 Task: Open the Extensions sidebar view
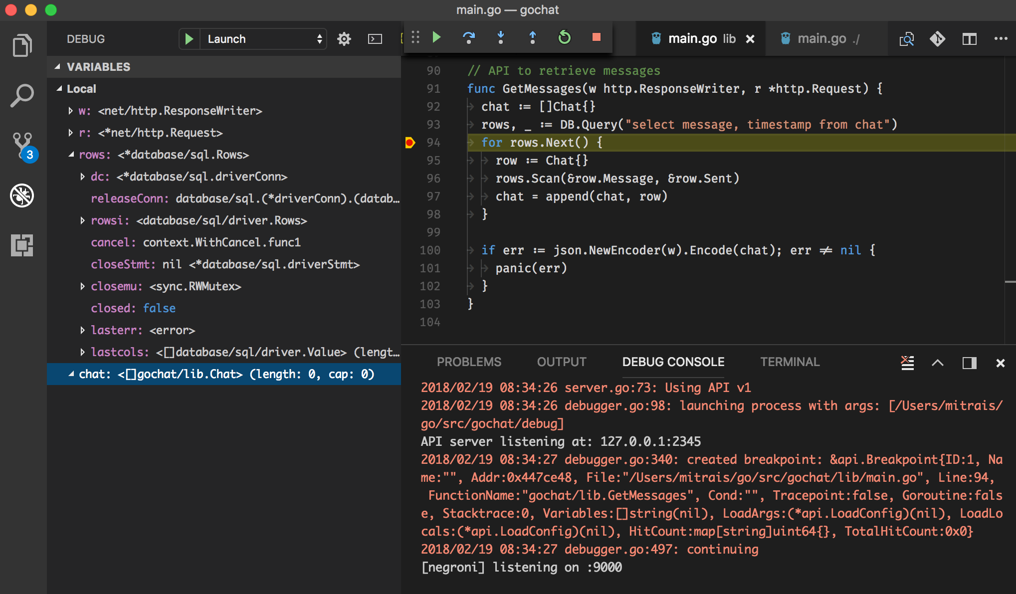pyautogui.click(x=22, y=245)
